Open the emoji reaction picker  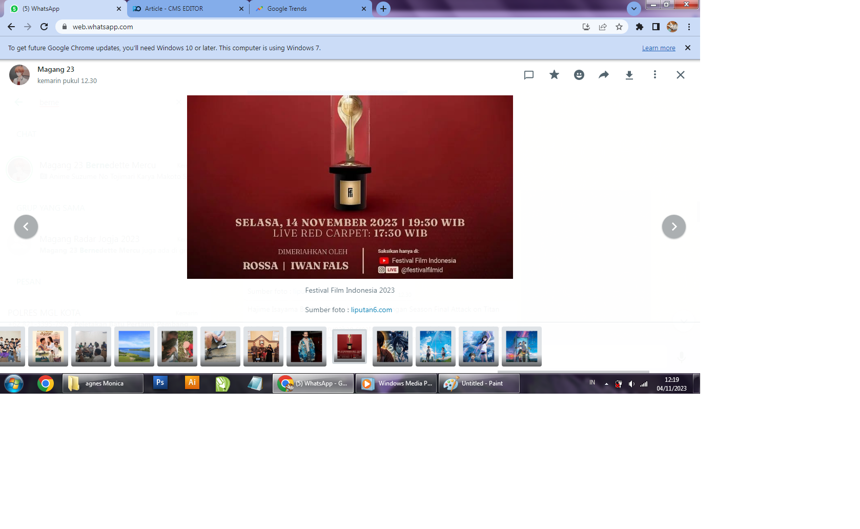[579, 75]
